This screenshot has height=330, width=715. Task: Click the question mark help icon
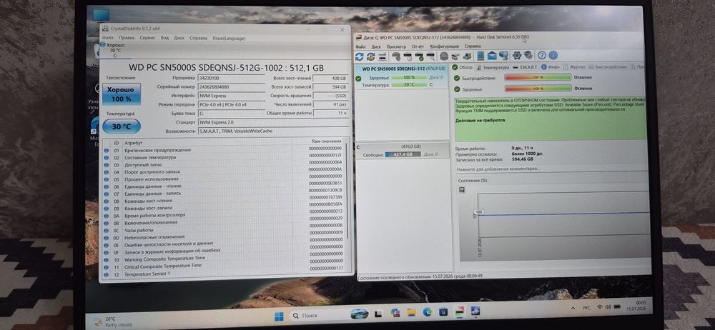pos(541,55)
